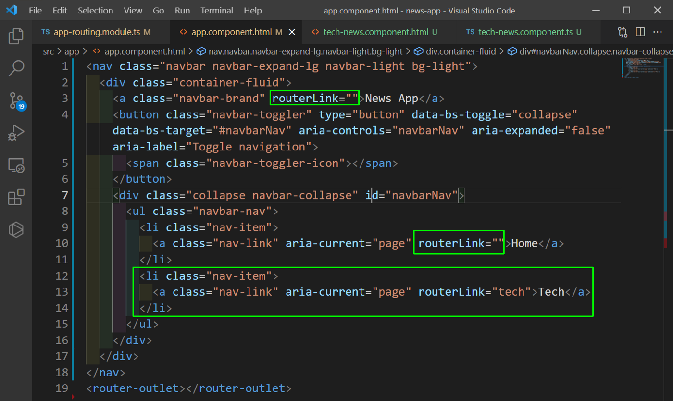Screen dimensions: 673x401
Task: Open the View menu
Action: click(x=133, y=10)
